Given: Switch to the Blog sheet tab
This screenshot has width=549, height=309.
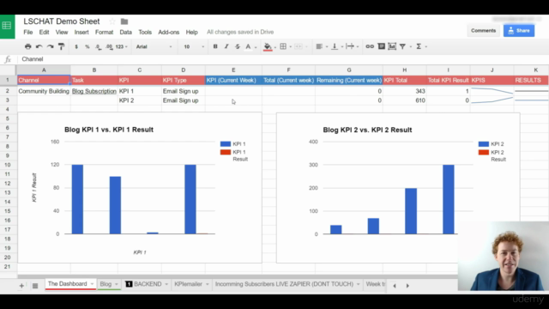Looking at the screenshot, I should point(106,284).
